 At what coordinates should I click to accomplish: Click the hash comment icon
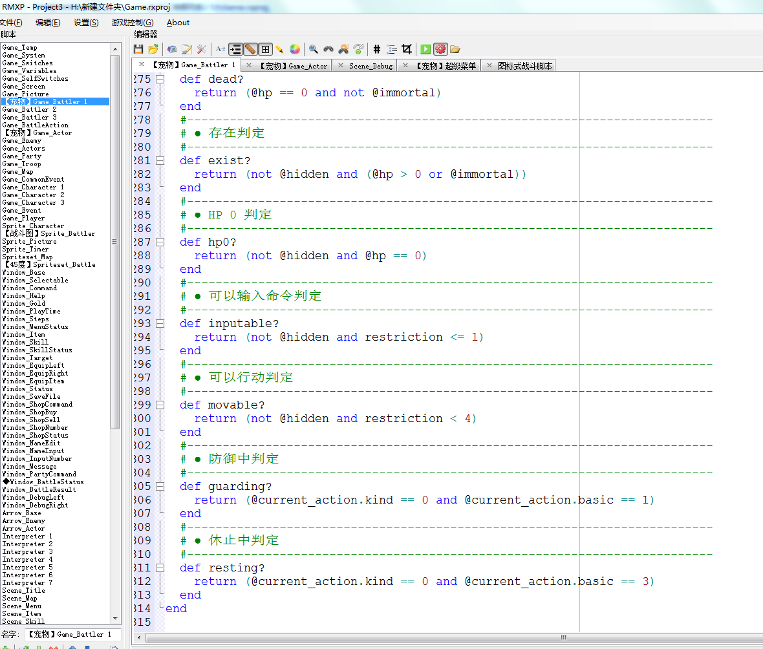point(376,49)
